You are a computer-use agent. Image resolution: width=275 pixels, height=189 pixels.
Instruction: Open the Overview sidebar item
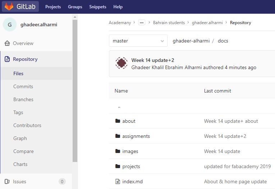[36, 43]
